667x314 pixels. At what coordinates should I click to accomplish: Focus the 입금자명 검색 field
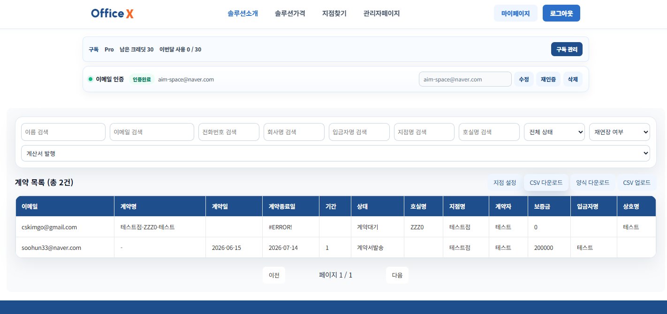pos(359,132)
